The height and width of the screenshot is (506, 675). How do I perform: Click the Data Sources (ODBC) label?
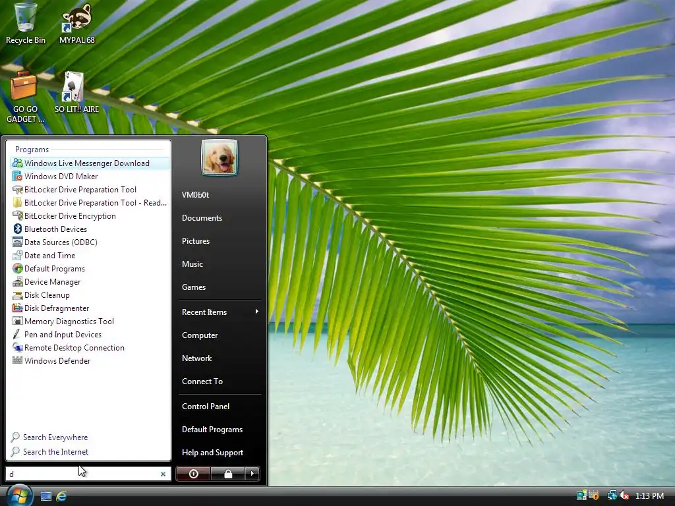61,242
